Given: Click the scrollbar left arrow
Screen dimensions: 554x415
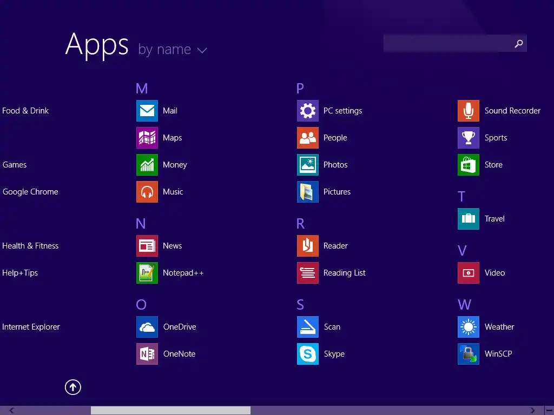Looking at the screenshot, I should (12, 411).
